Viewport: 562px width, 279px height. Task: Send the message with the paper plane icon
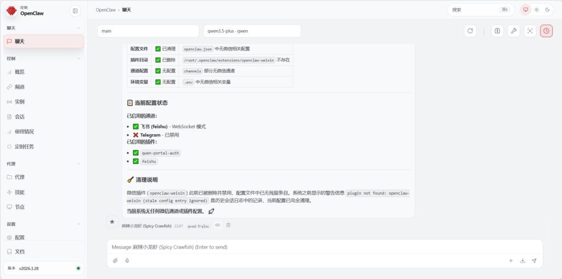[x=534, y=261]
